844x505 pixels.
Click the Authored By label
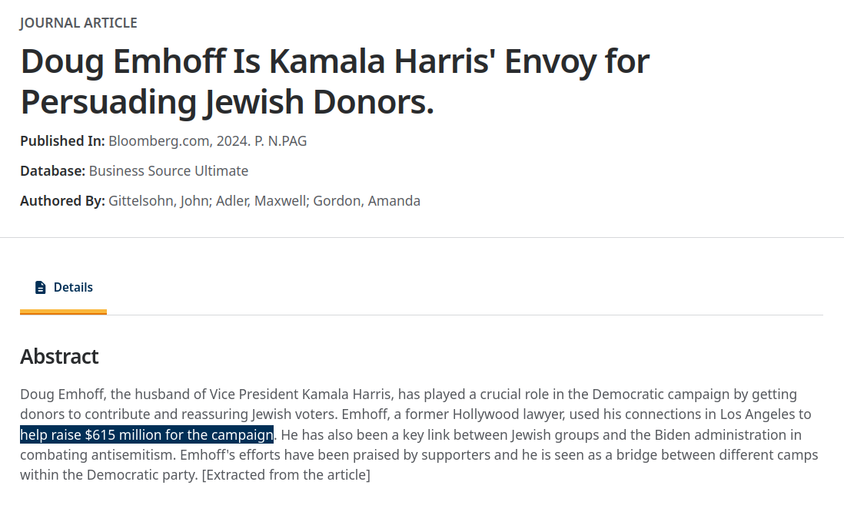pyautogui.click(x=62, y=201)
